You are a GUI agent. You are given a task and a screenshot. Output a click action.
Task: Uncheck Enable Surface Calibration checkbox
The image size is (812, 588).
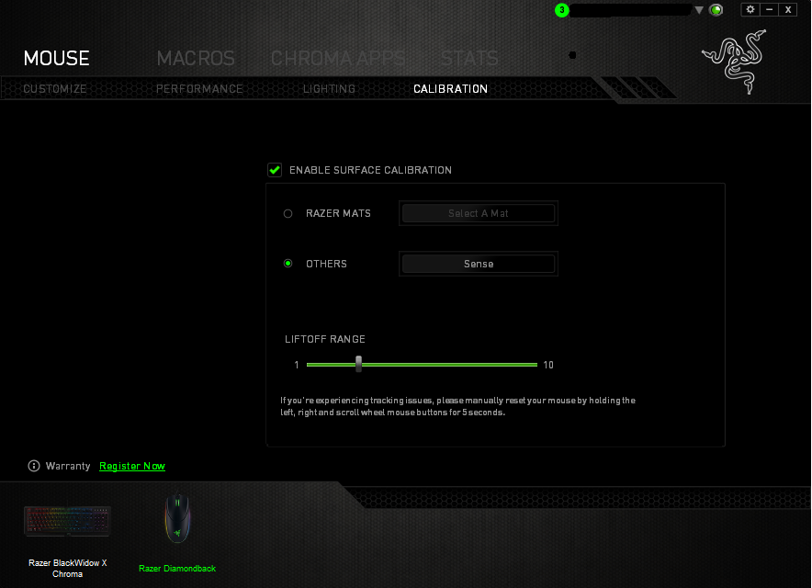275,170
